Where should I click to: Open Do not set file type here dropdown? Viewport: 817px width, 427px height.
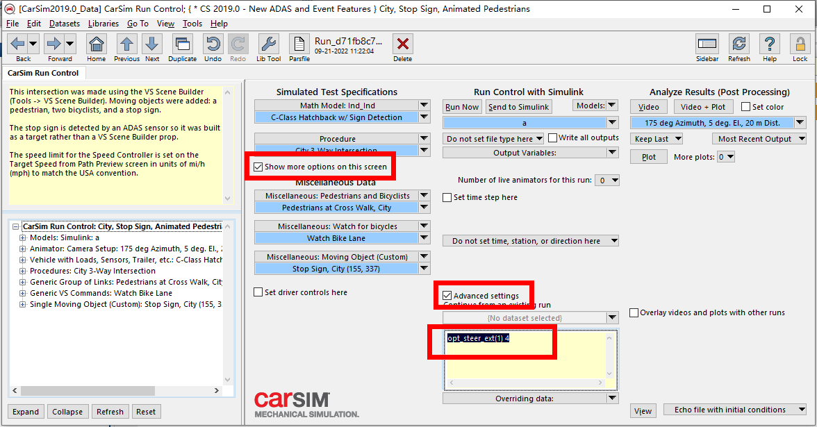[x=494, y=139]
